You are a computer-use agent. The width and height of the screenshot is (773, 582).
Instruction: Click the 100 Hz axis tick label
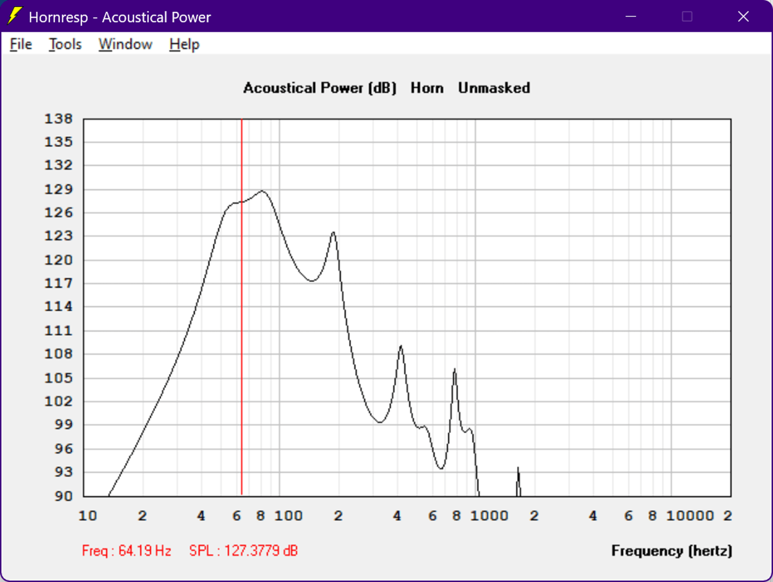289,516
